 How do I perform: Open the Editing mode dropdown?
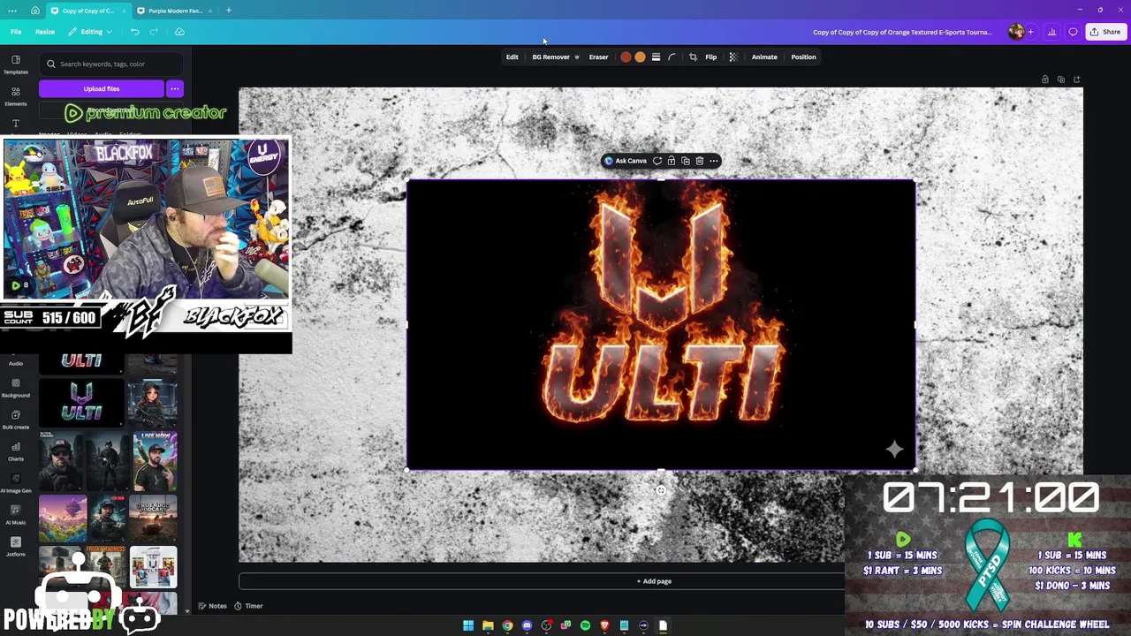pos(90,32)
